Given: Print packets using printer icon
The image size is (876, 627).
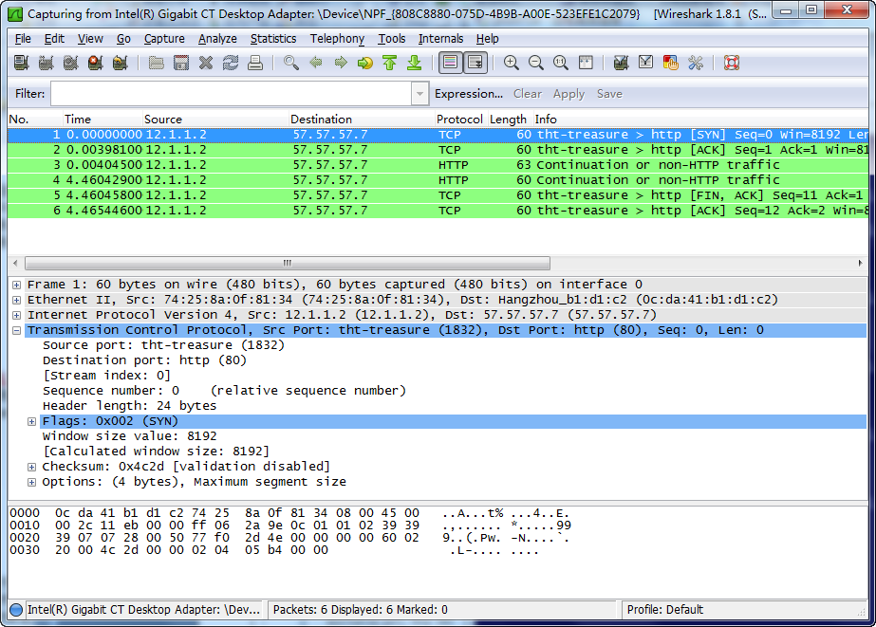Looking at the screenshot, I should (x=255, y=63).
